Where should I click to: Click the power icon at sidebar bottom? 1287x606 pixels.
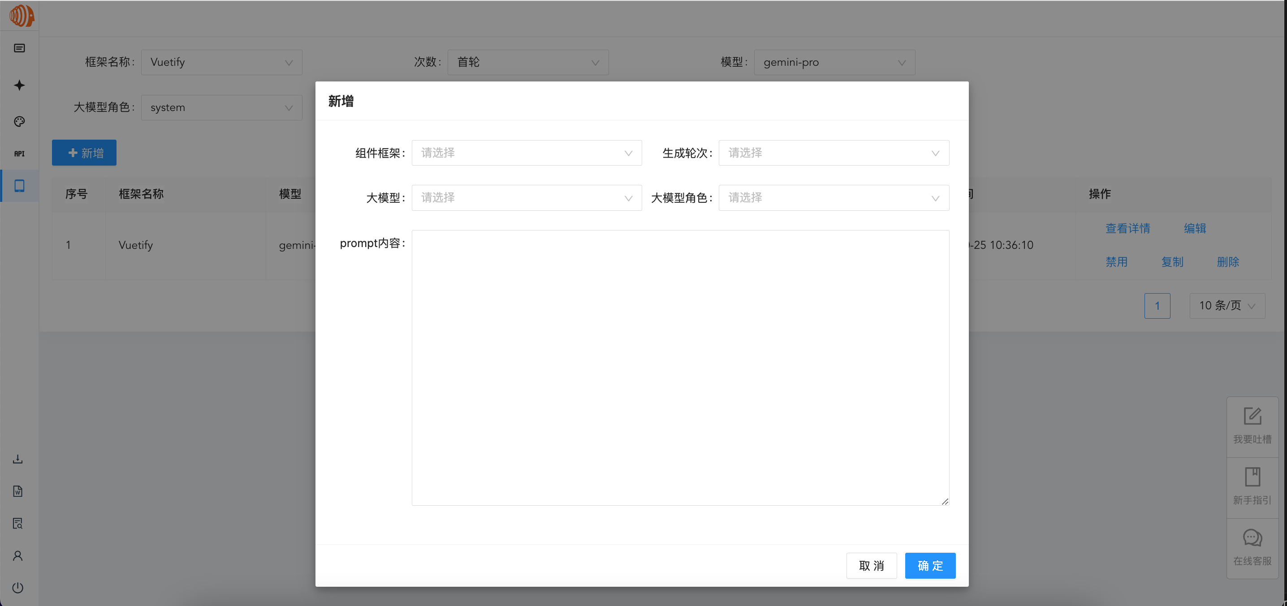18,587
